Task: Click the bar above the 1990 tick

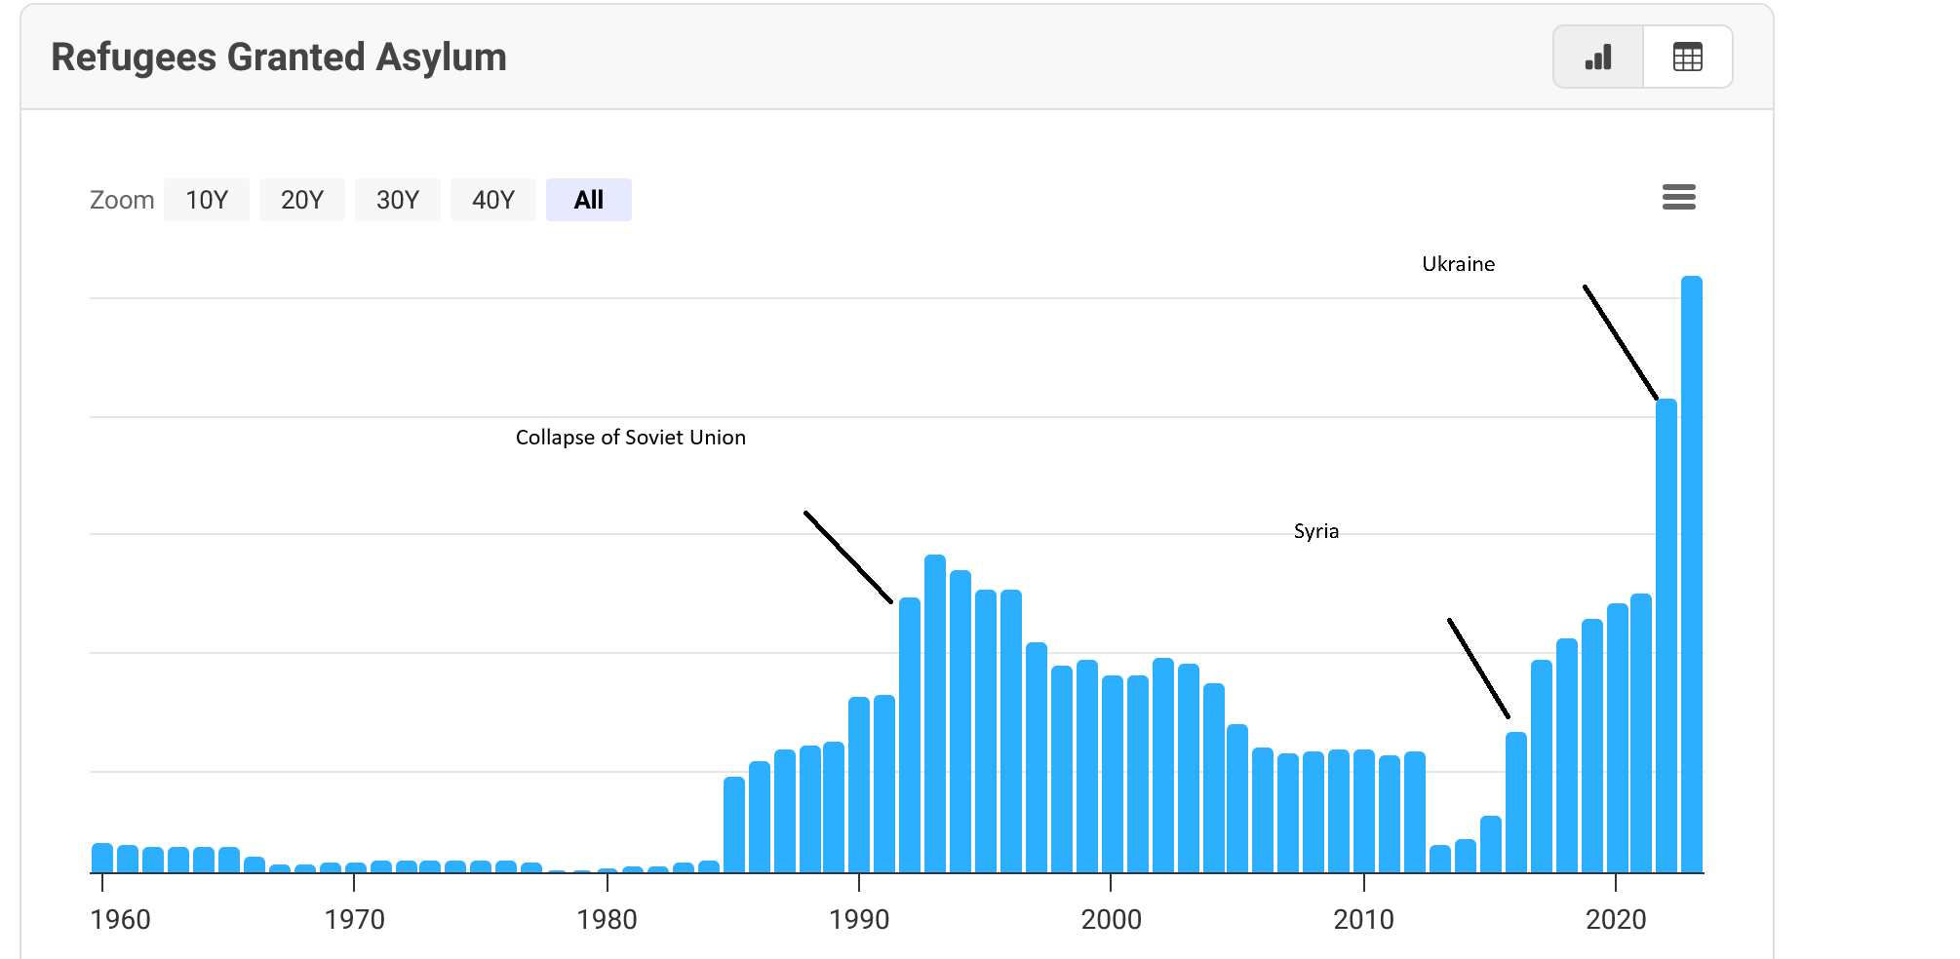Action: (x=859, y=785)
